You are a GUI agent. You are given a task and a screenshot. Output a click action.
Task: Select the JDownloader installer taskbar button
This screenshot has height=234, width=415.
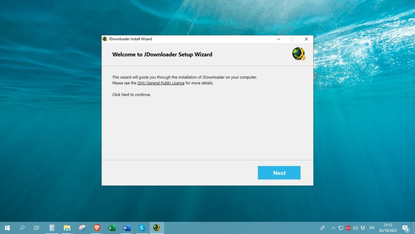pos(156,228)
